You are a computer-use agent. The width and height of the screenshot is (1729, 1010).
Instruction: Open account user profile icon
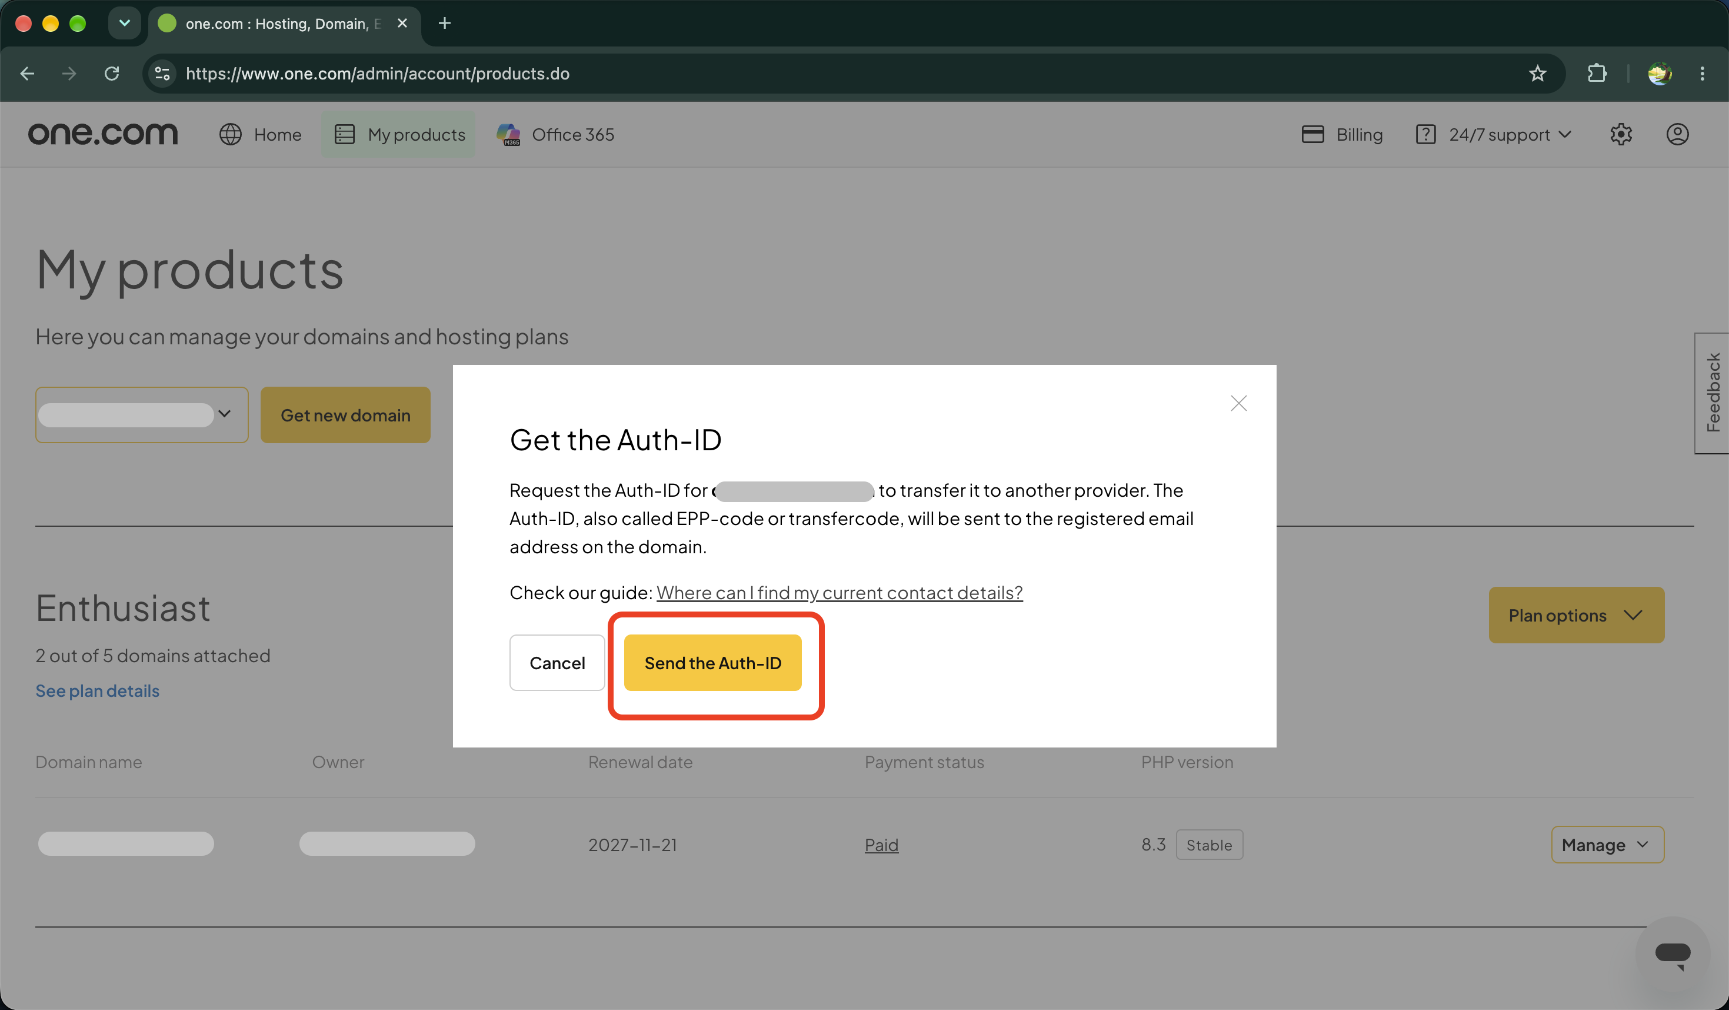1678,135
